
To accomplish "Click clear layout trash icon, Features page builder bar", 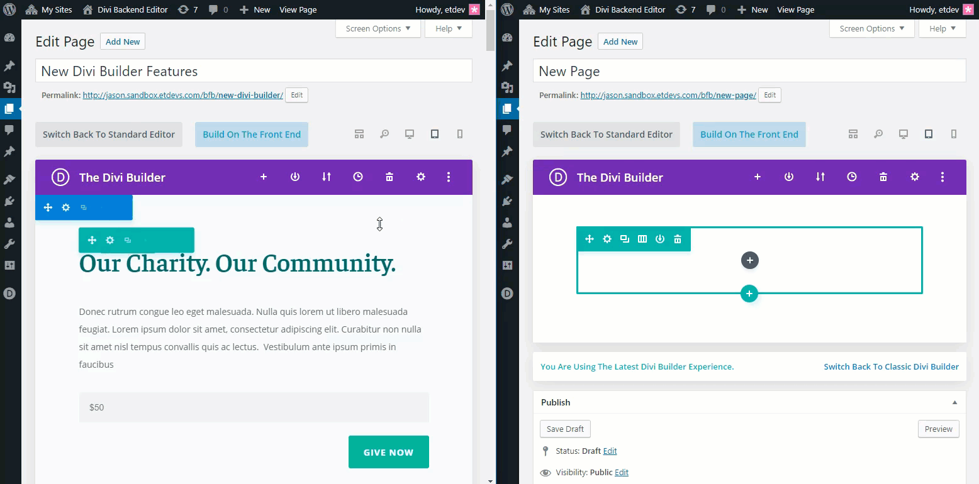I will click(x=389, y=177).
